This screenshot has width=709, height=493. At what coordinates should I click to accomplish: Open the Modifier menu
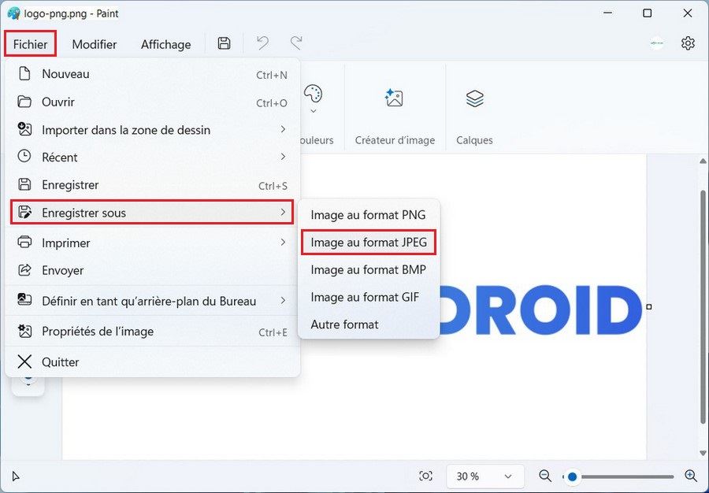pos(94,44)
